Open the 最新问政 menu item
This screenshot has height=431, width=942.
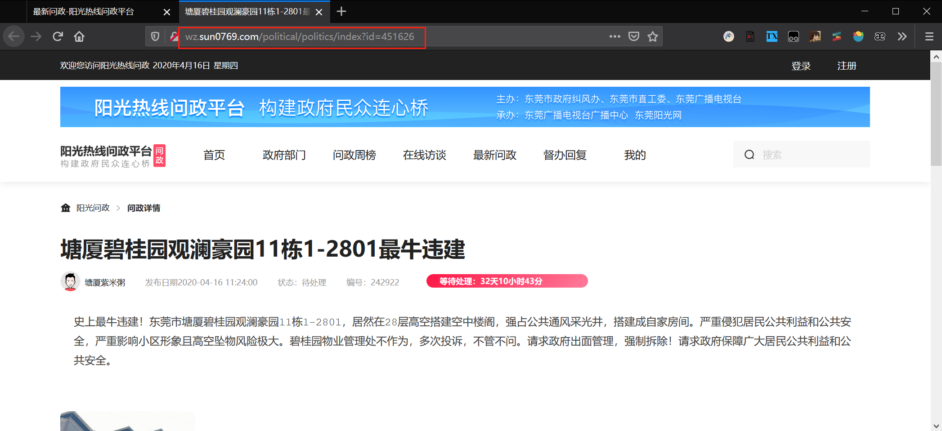[x=495, y=155]
